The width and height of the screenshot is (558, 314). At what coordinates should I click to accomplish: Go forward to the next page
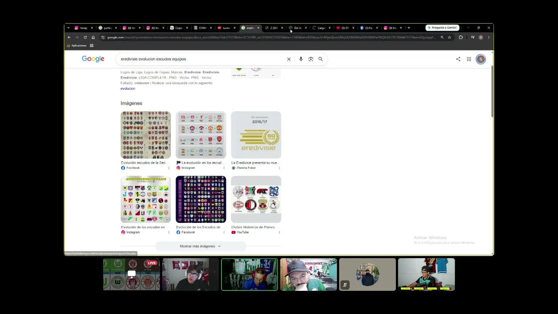77,38
